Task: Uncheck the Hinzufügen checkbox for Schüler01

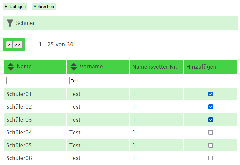Action: click(211, 94)
